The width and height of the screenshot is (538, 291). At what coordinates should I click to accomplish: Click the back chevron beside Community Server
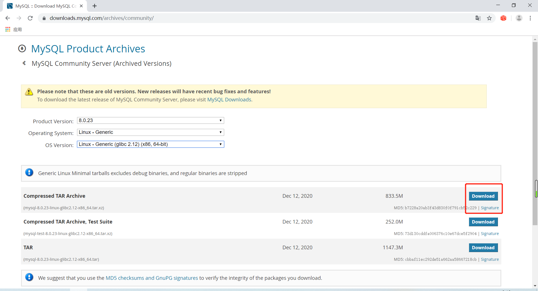click(x=24, y=63)
